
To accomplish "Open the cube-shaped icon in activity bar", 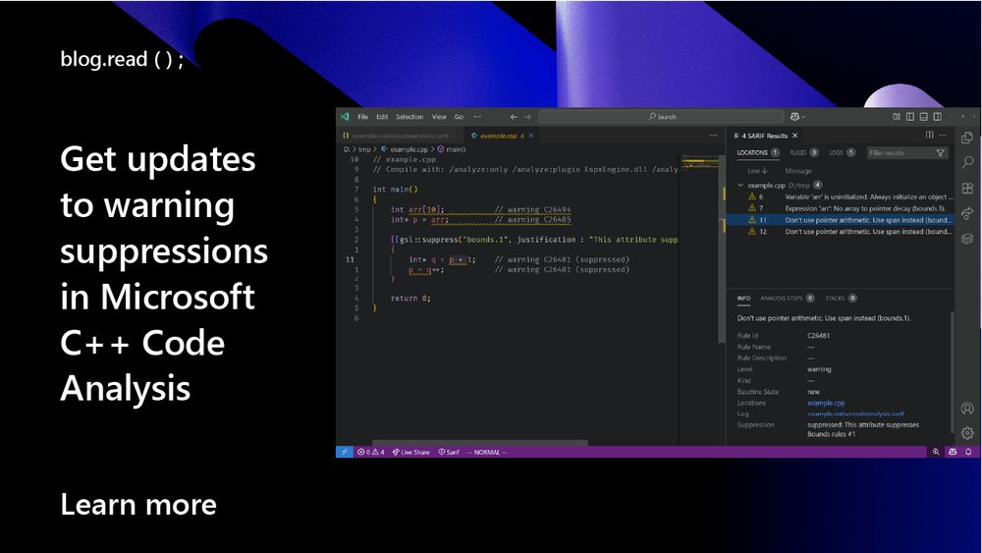I will (967, 238).
